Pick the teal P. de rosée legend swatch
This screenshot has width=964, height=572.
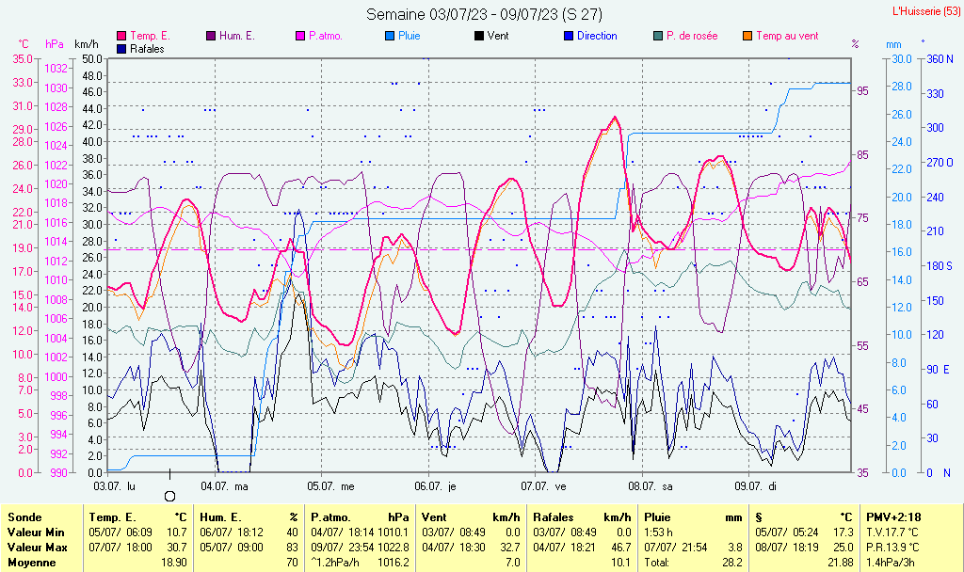[x=658, y=37]
